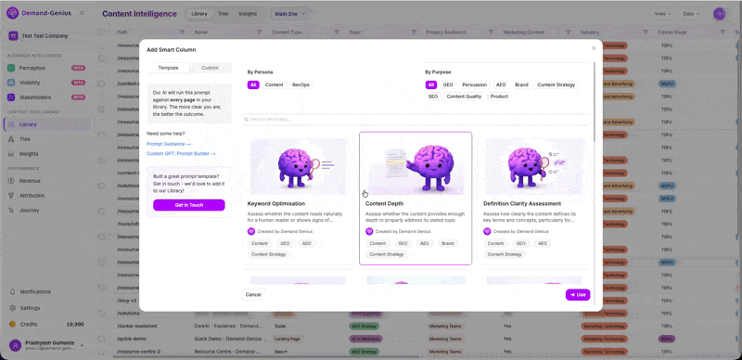
Task: Close the Add Smart Column dialog
Action: click(x=594, y=48)
